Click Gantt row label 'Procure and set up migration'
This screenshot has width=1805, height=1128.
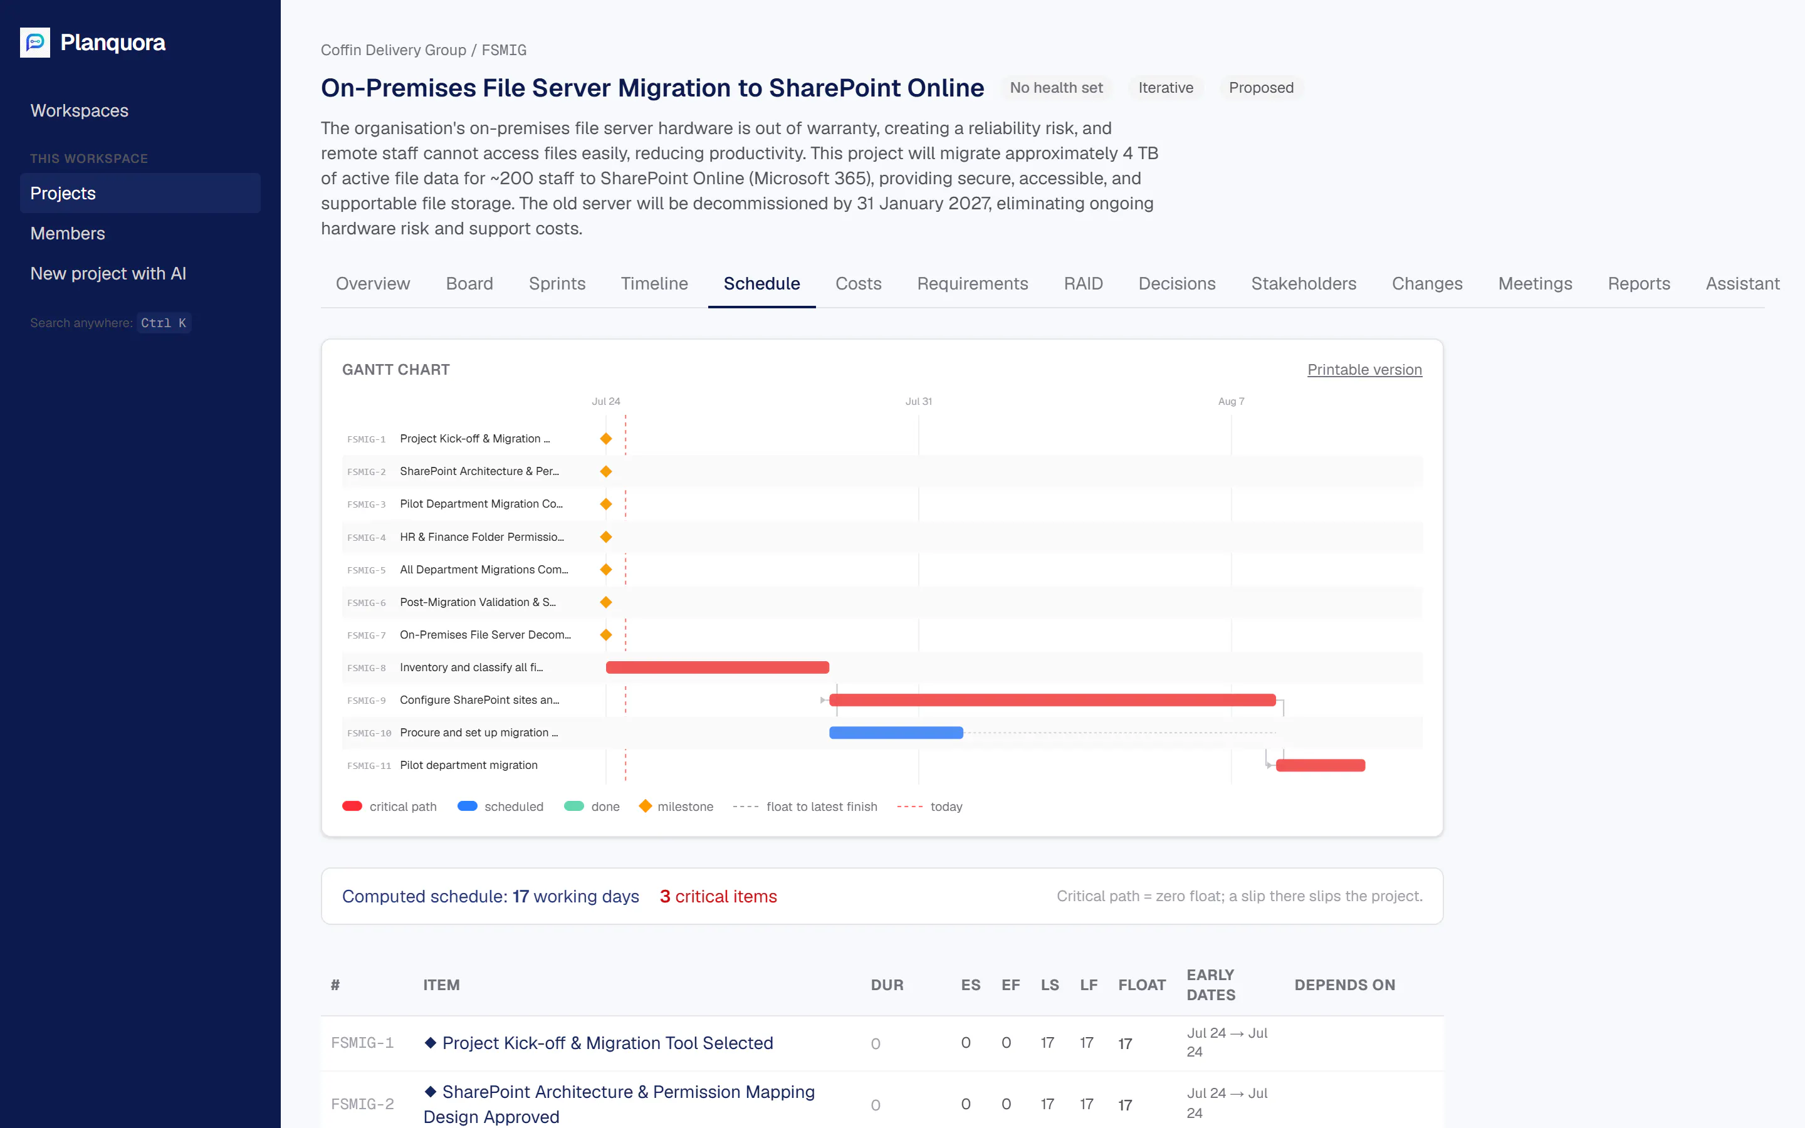[478, 733]
